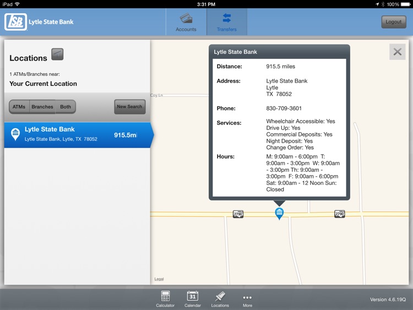Open the More menu
The image size is (413, 310).
coord(247,300)
